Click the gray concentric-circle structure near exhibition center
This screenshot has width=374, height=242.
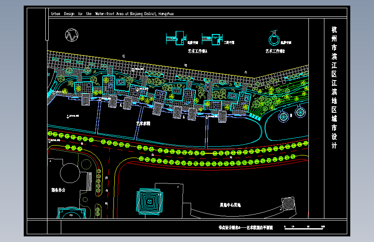(x=288, y=204)
